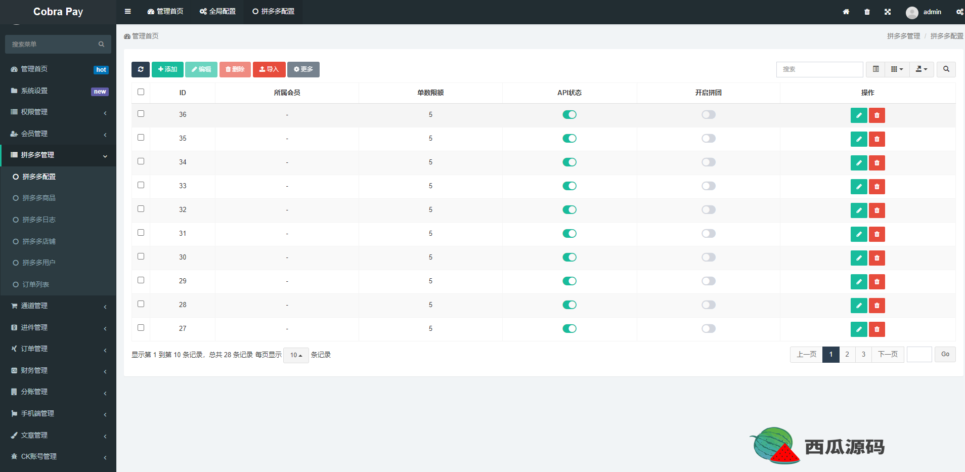Delete row 34 with the red trash icon

pos(877,163)
